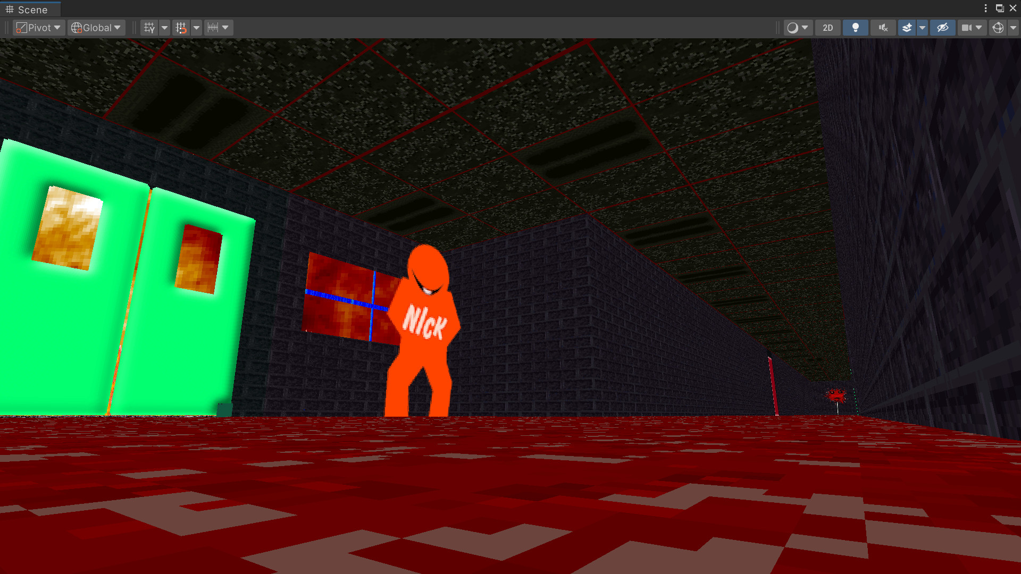1021x574 pixels.
Task: Toggle grid visibility icon
Action: (x=149, y=28)
